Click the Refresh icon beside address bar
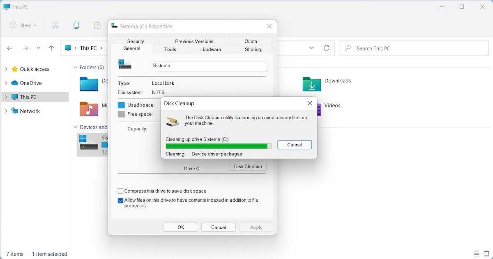 click(327, 48)
